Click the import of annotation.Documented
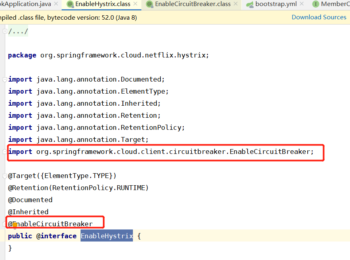Screen dimensions: 350x260 coord(86,79)
